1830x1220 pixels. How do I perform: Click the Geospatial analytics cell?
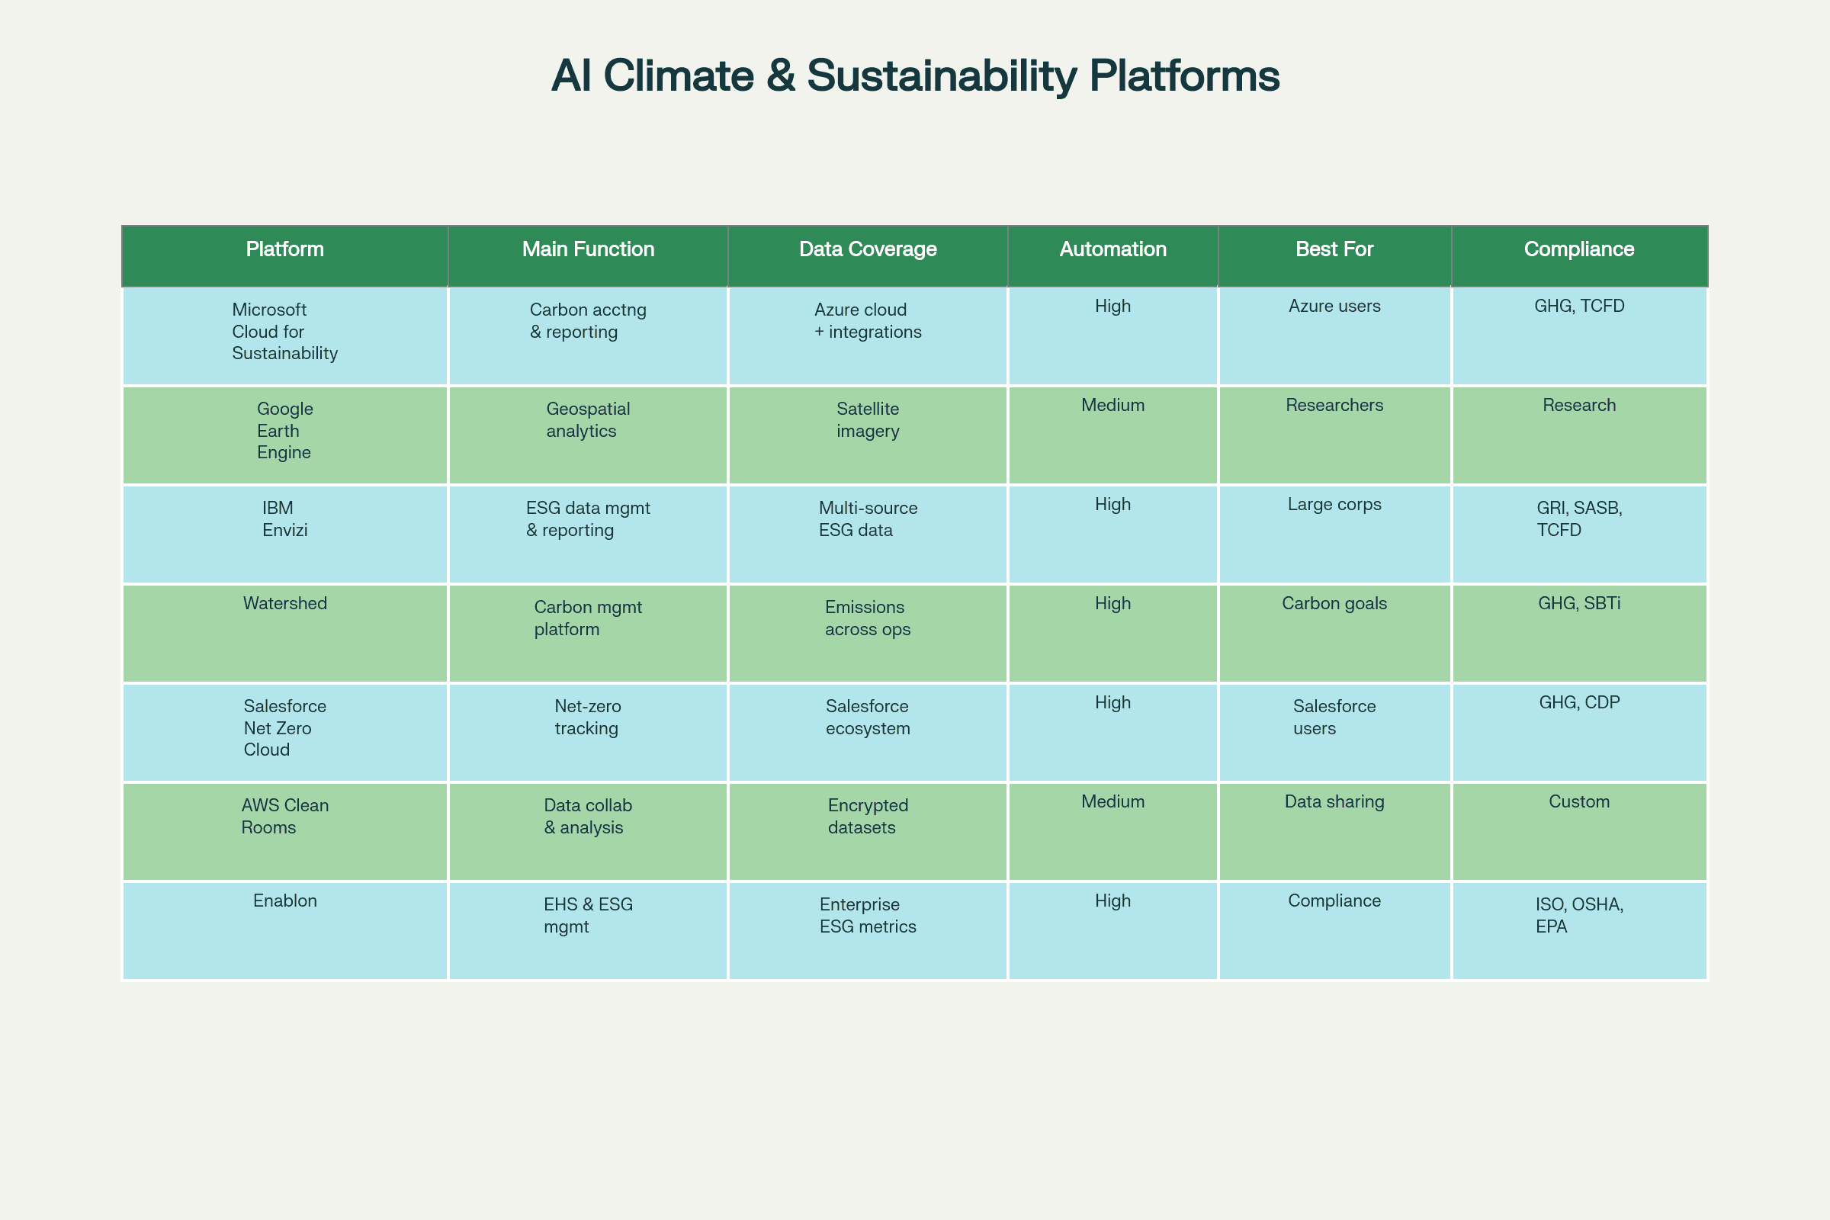point(588,435)
